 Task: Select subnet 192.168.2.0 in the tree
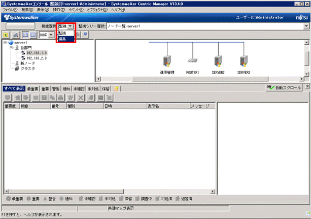(37, 58)
